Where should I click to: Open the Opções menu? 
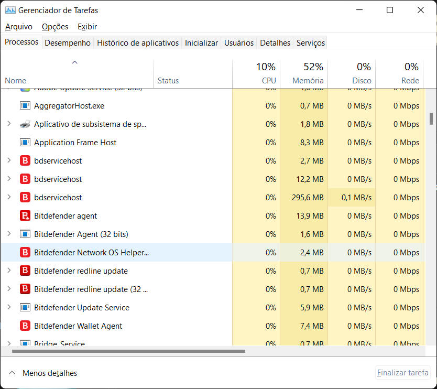(x=55, y=27)
